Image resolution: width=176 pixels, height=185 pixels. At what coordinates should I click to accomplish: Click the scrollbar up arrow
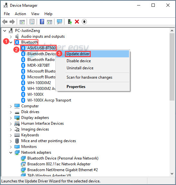tap(172, 31)
